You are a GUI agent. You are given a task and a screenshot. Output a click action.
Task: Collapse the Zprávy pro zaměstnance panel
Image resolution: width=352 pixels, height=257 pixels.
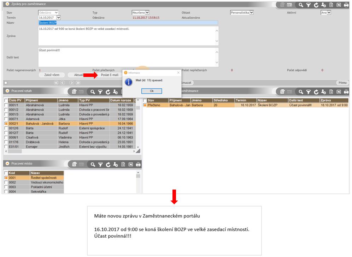(x=7, y=4)
